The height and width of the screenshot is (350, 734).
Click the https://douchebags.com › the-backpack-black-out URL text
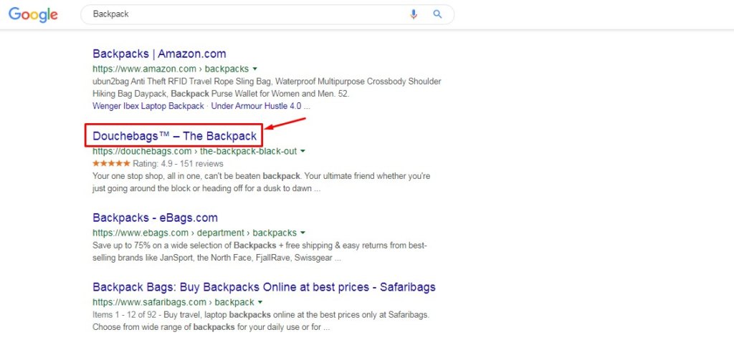point(195,152)
